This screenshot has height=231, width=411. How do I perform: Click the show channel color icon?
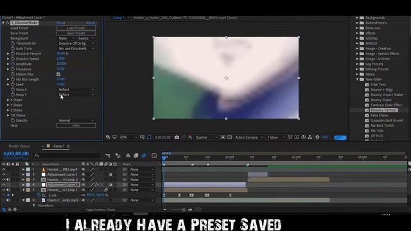(190, 137)
